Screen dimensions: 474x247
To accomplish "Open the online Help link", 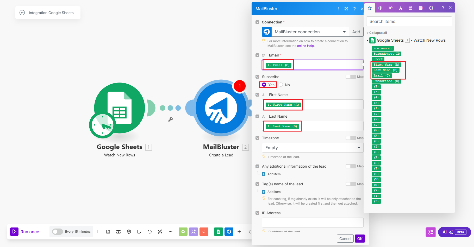I will (305, 46).
